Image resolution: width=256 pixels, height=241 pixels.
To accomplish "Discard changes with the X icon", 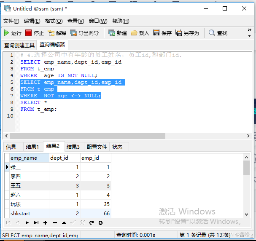I will coord(83,222).
